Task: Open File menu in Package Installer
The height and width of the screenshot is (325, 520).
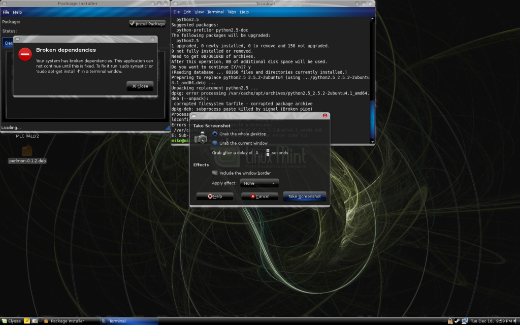Action: 6,12
